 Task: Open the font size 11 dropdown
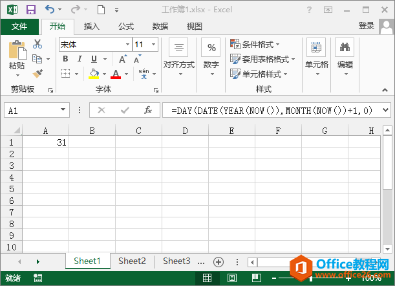[153, 45]
